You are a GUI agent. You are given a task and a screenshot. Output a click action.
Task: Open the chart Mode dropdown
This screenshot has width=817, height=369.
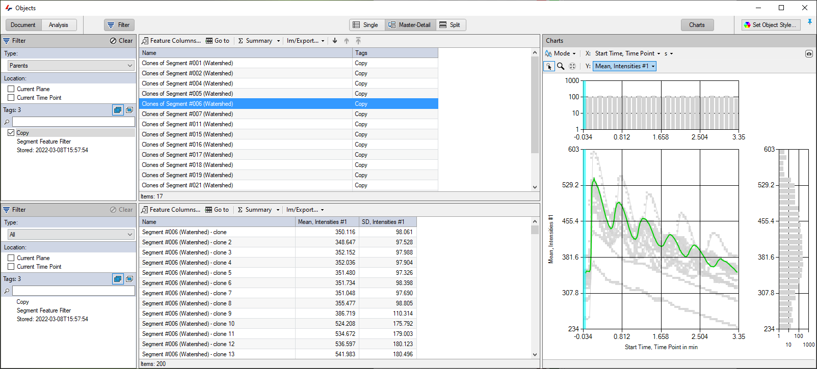click(560, 53)
